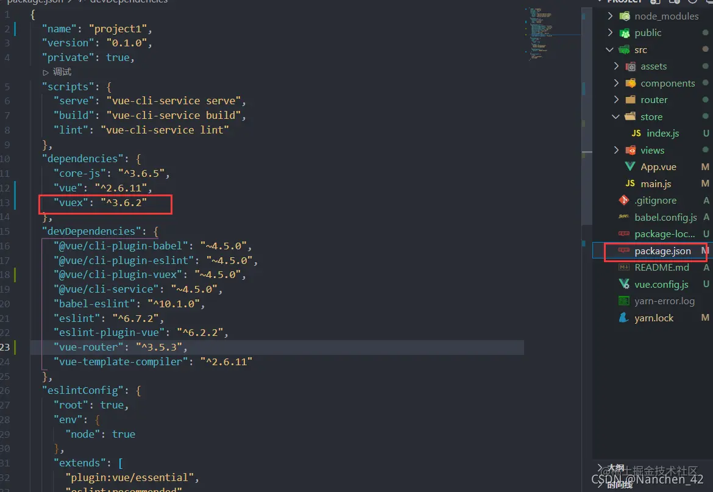Click the "@vue/cli-plugin-babel" entry

pos(152,246)
